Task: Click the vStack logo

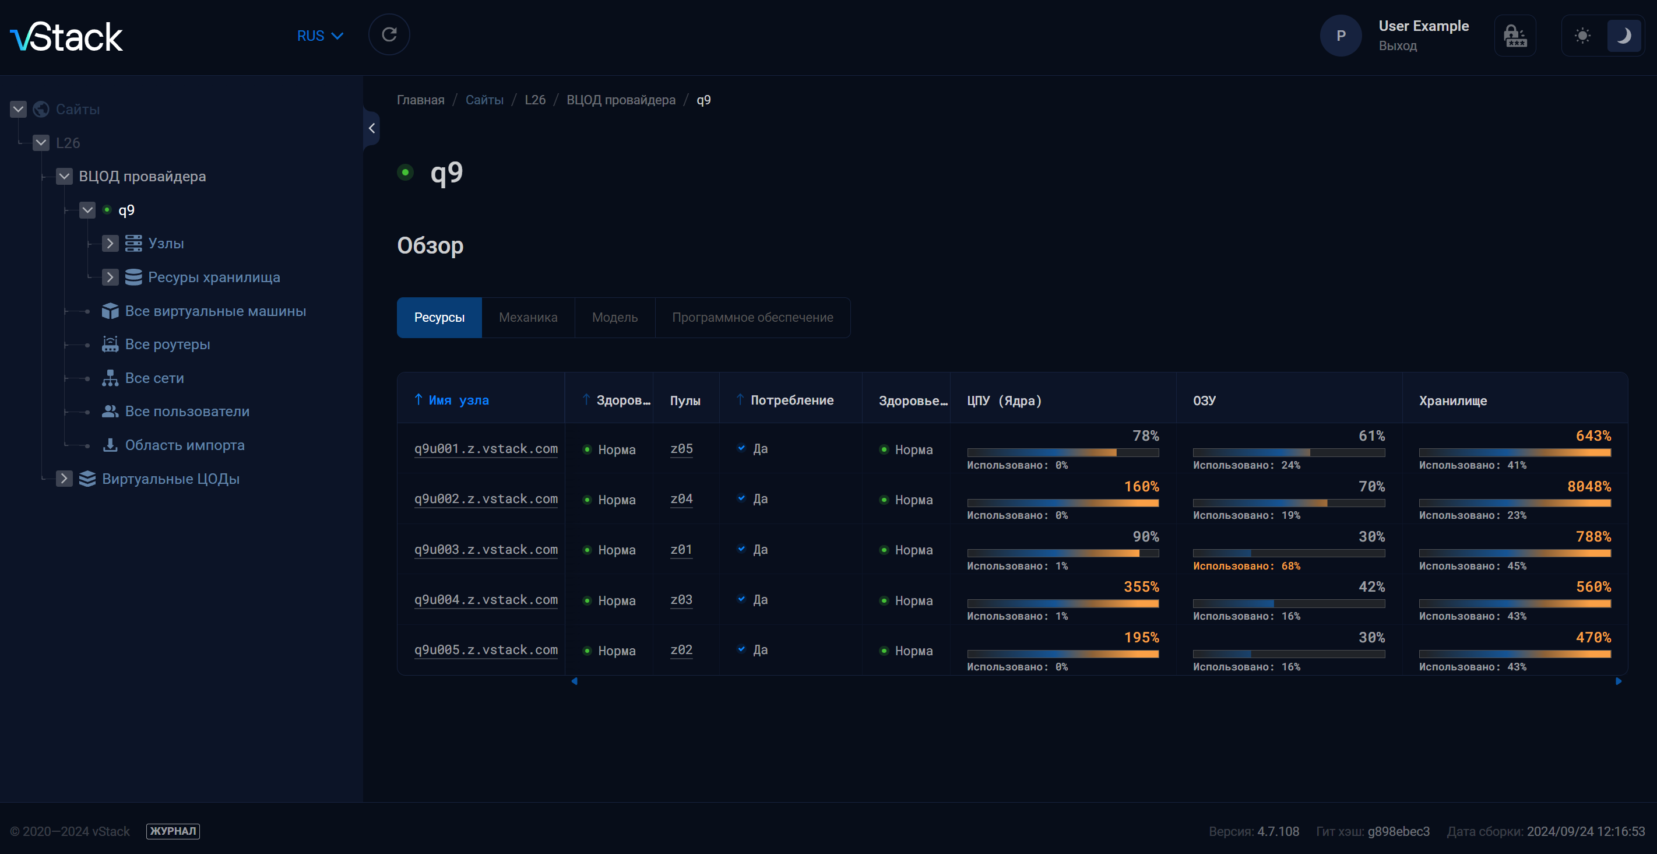Action: (x=66, y=37)
